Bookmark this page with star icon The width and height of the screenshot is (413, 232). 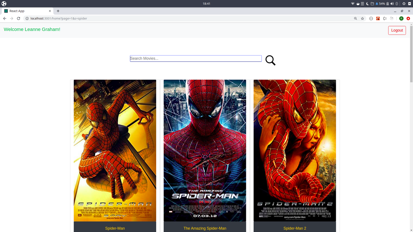click(362, 18)
